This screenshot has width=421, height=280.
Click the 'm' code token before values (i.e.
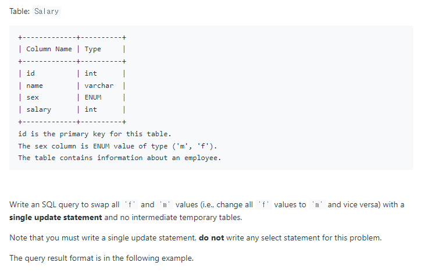coord(165,205)
